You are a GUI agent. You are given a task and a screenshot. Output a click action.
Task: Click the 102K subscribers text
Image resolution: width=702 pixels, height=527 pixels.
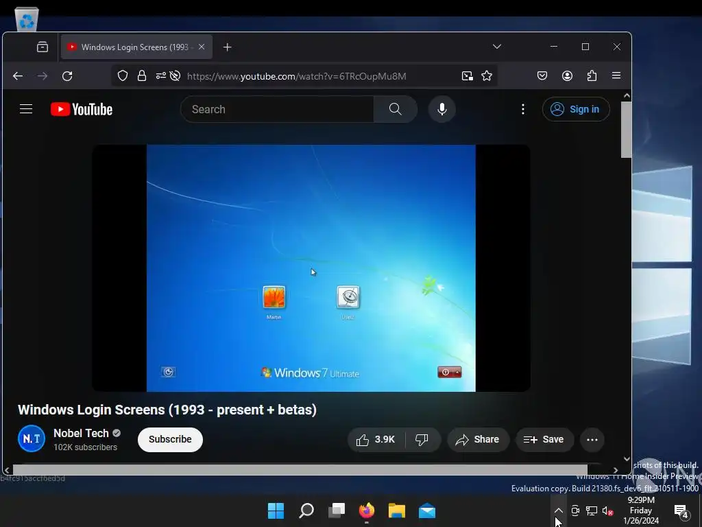click(85, 447)
